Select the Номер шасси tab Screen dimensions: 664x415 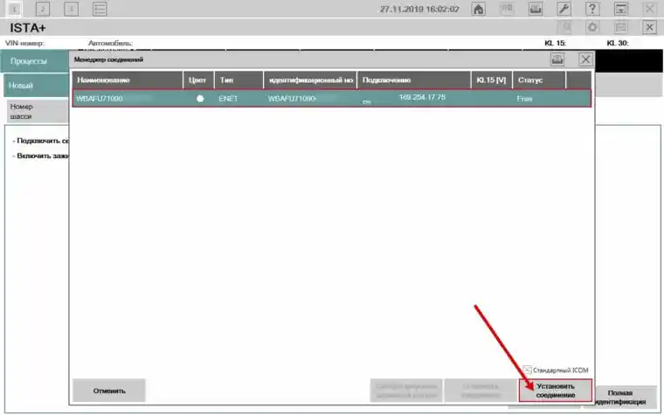click(x=38, y=111)
